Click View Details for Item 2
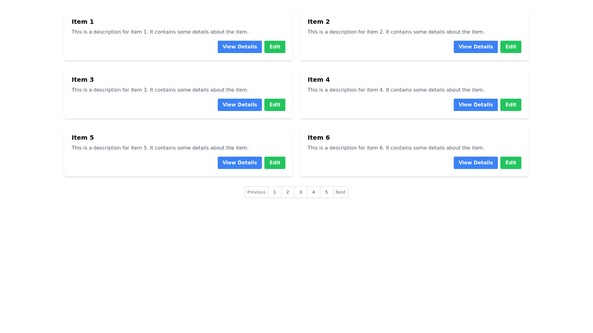The width and height of the screenshot is (593, 333). point(476,47)
